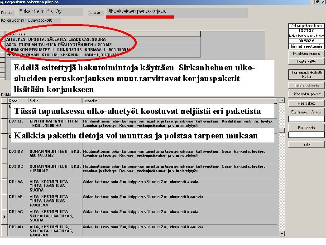Click the Hae paketit button
This screenshot has height=245, width=326.
306,103
